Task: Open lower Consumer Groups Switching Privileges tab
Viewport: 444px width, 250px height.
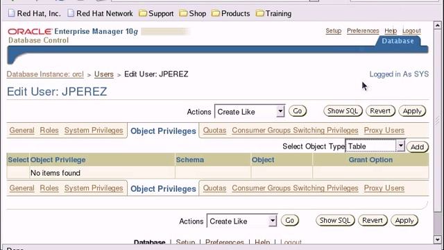Action: coord(295,188)
